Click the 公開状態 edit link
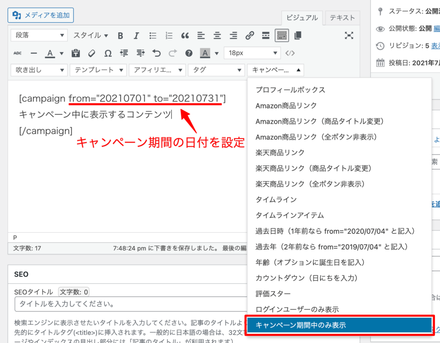This screenshot has width=440, height=343. tap(437, 28)
